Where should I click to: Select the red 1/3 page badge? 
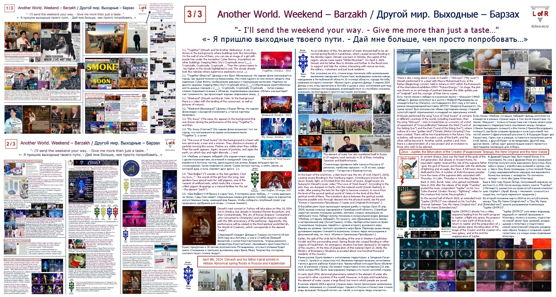pos(9,8)
